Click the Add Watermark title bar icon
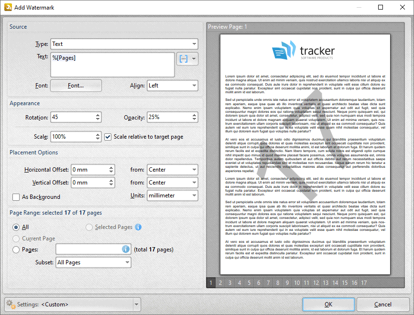This screenshot has height=315, width=414. [7, 7]
